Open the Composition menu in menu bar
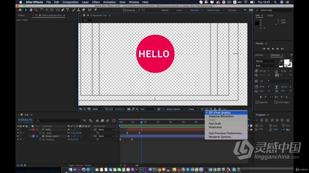Viewport: 309px width, 173px height. click(x=70, y=2)
